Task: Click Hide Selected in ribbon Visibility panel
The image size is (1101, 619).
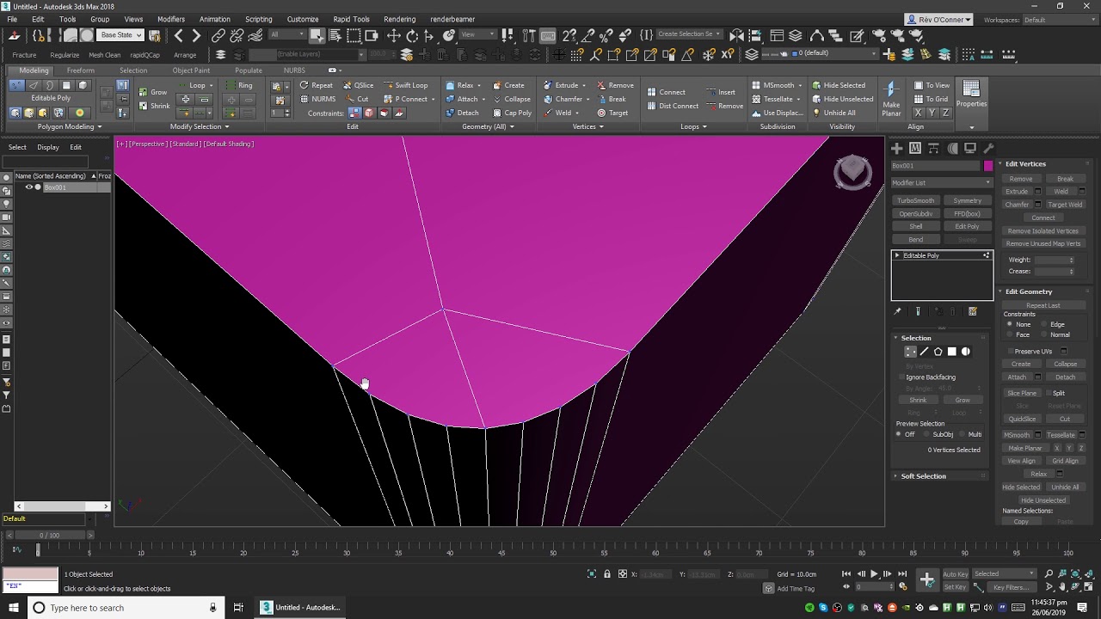Action: [x=839, y=85]
